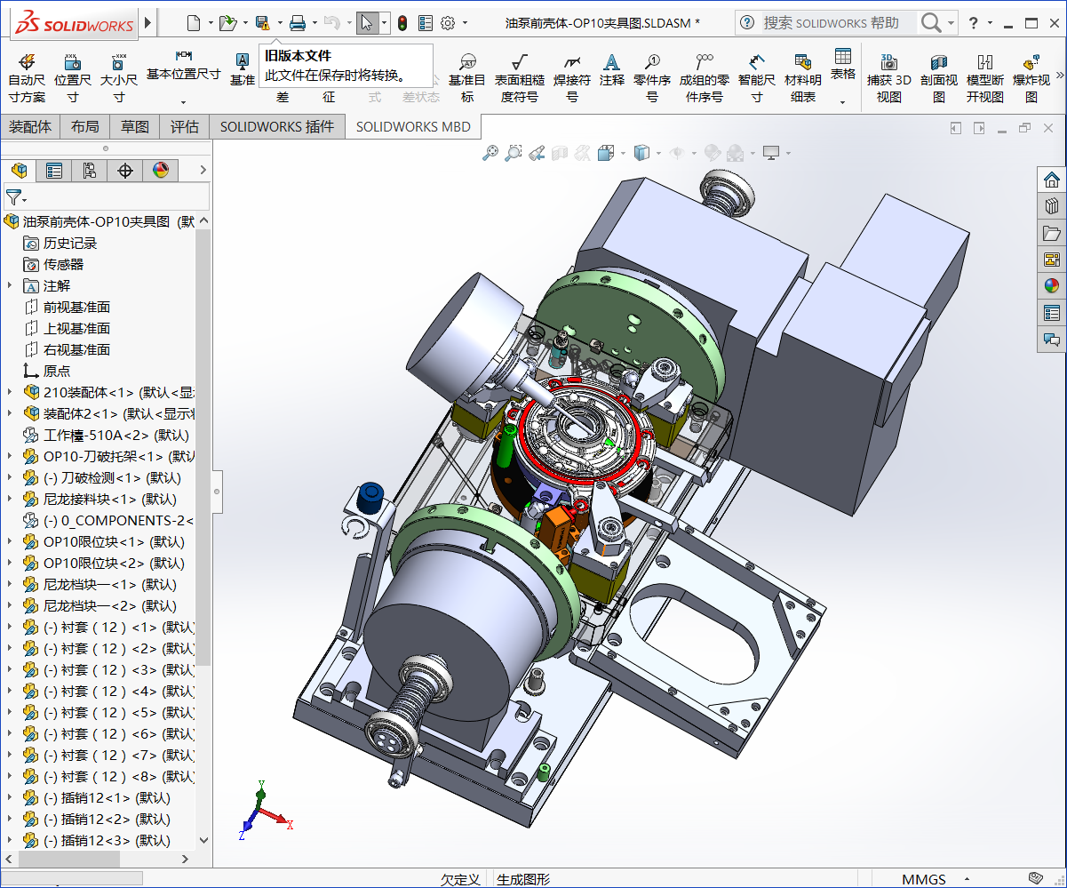1067x888 pixels.
Task: Select the 注释 tool
Action: (612, 71)
